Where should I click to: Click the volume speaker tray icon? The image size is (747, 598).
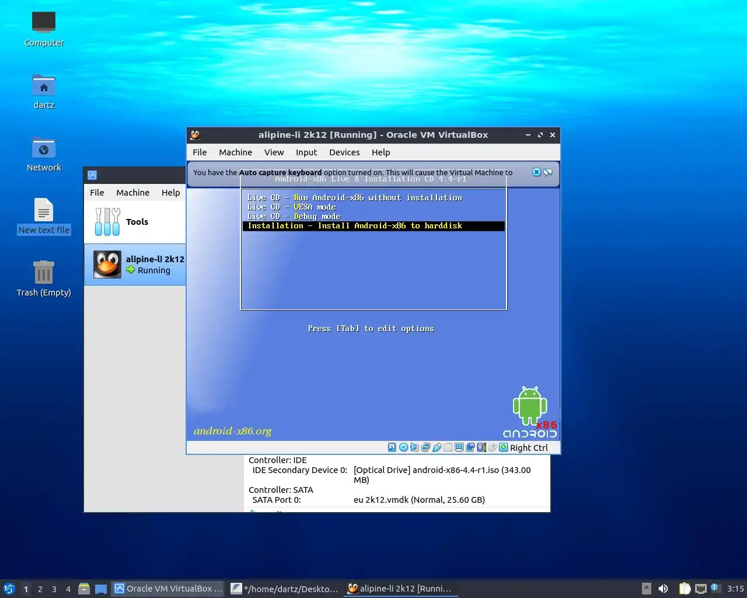[663, 589]
